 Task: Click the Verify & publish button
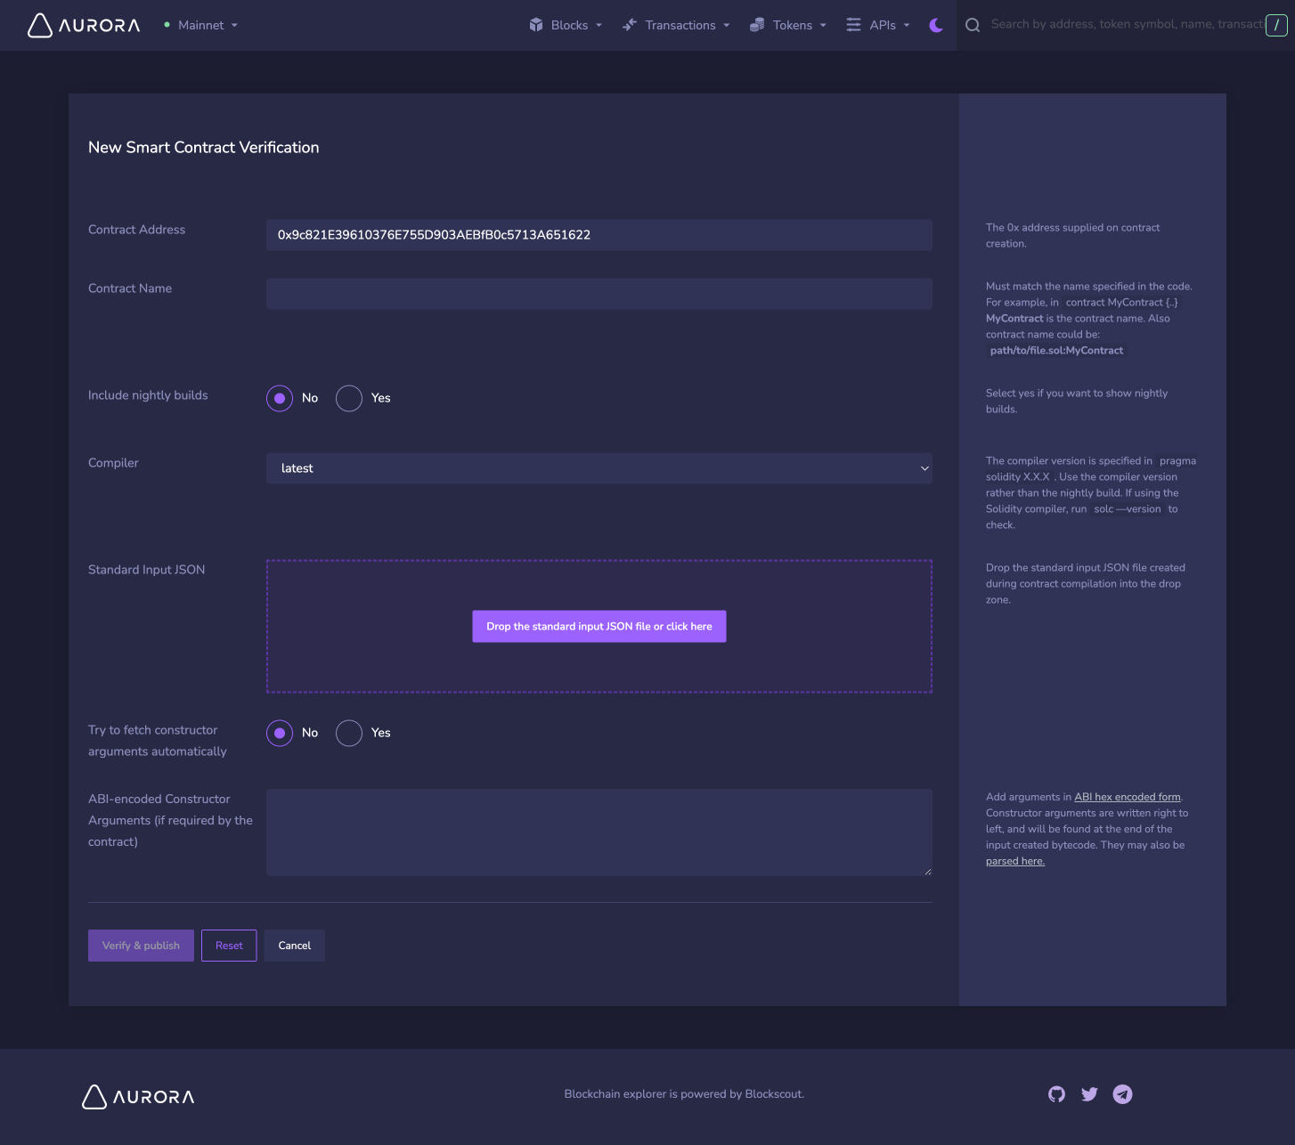pos(141,946)
